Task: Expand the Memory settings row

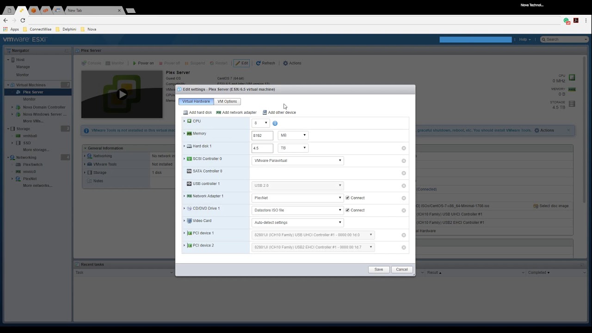Action: point(184,134)
